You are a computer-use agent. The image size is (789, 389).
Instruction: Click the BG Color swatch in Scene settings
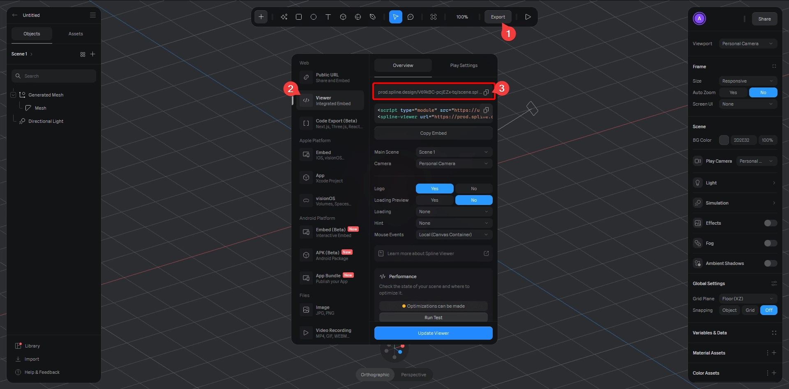point(724,140)
